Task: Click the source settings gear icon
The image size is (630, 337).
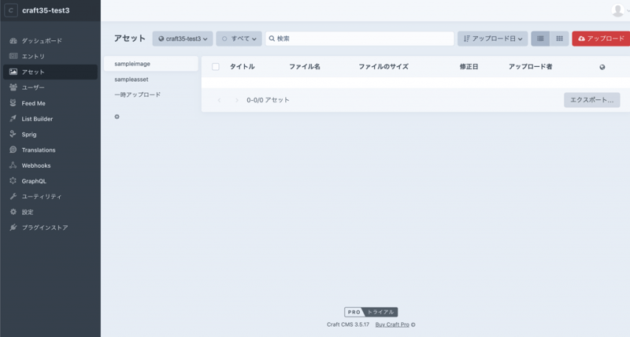Action: pos(117,117)
